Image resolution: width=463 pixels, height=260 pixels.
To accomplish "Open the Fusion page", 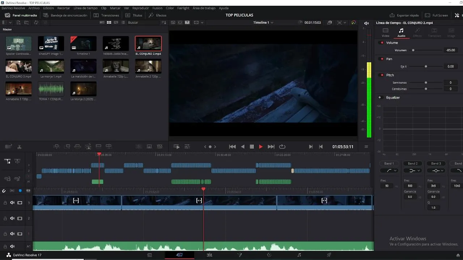I will click(x=239, y=255).
